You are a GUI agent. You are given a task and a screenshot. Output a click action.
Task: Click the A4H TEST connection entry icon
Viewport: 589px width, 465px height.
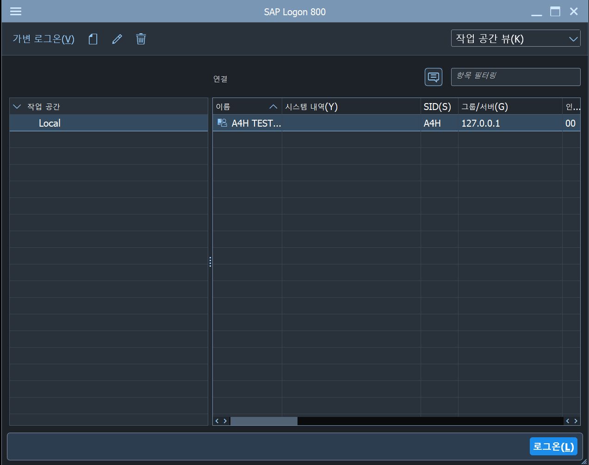223,123
